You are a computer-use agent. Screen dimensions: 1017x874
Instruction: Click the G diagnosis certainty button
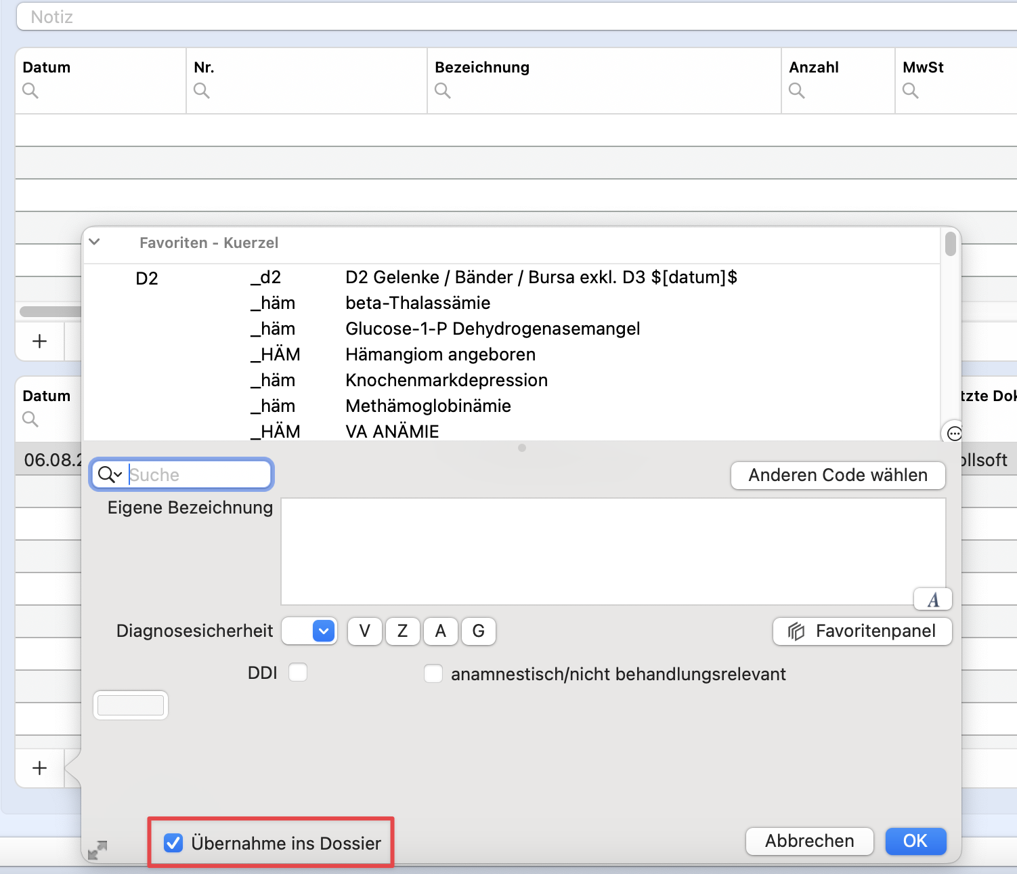479,631
